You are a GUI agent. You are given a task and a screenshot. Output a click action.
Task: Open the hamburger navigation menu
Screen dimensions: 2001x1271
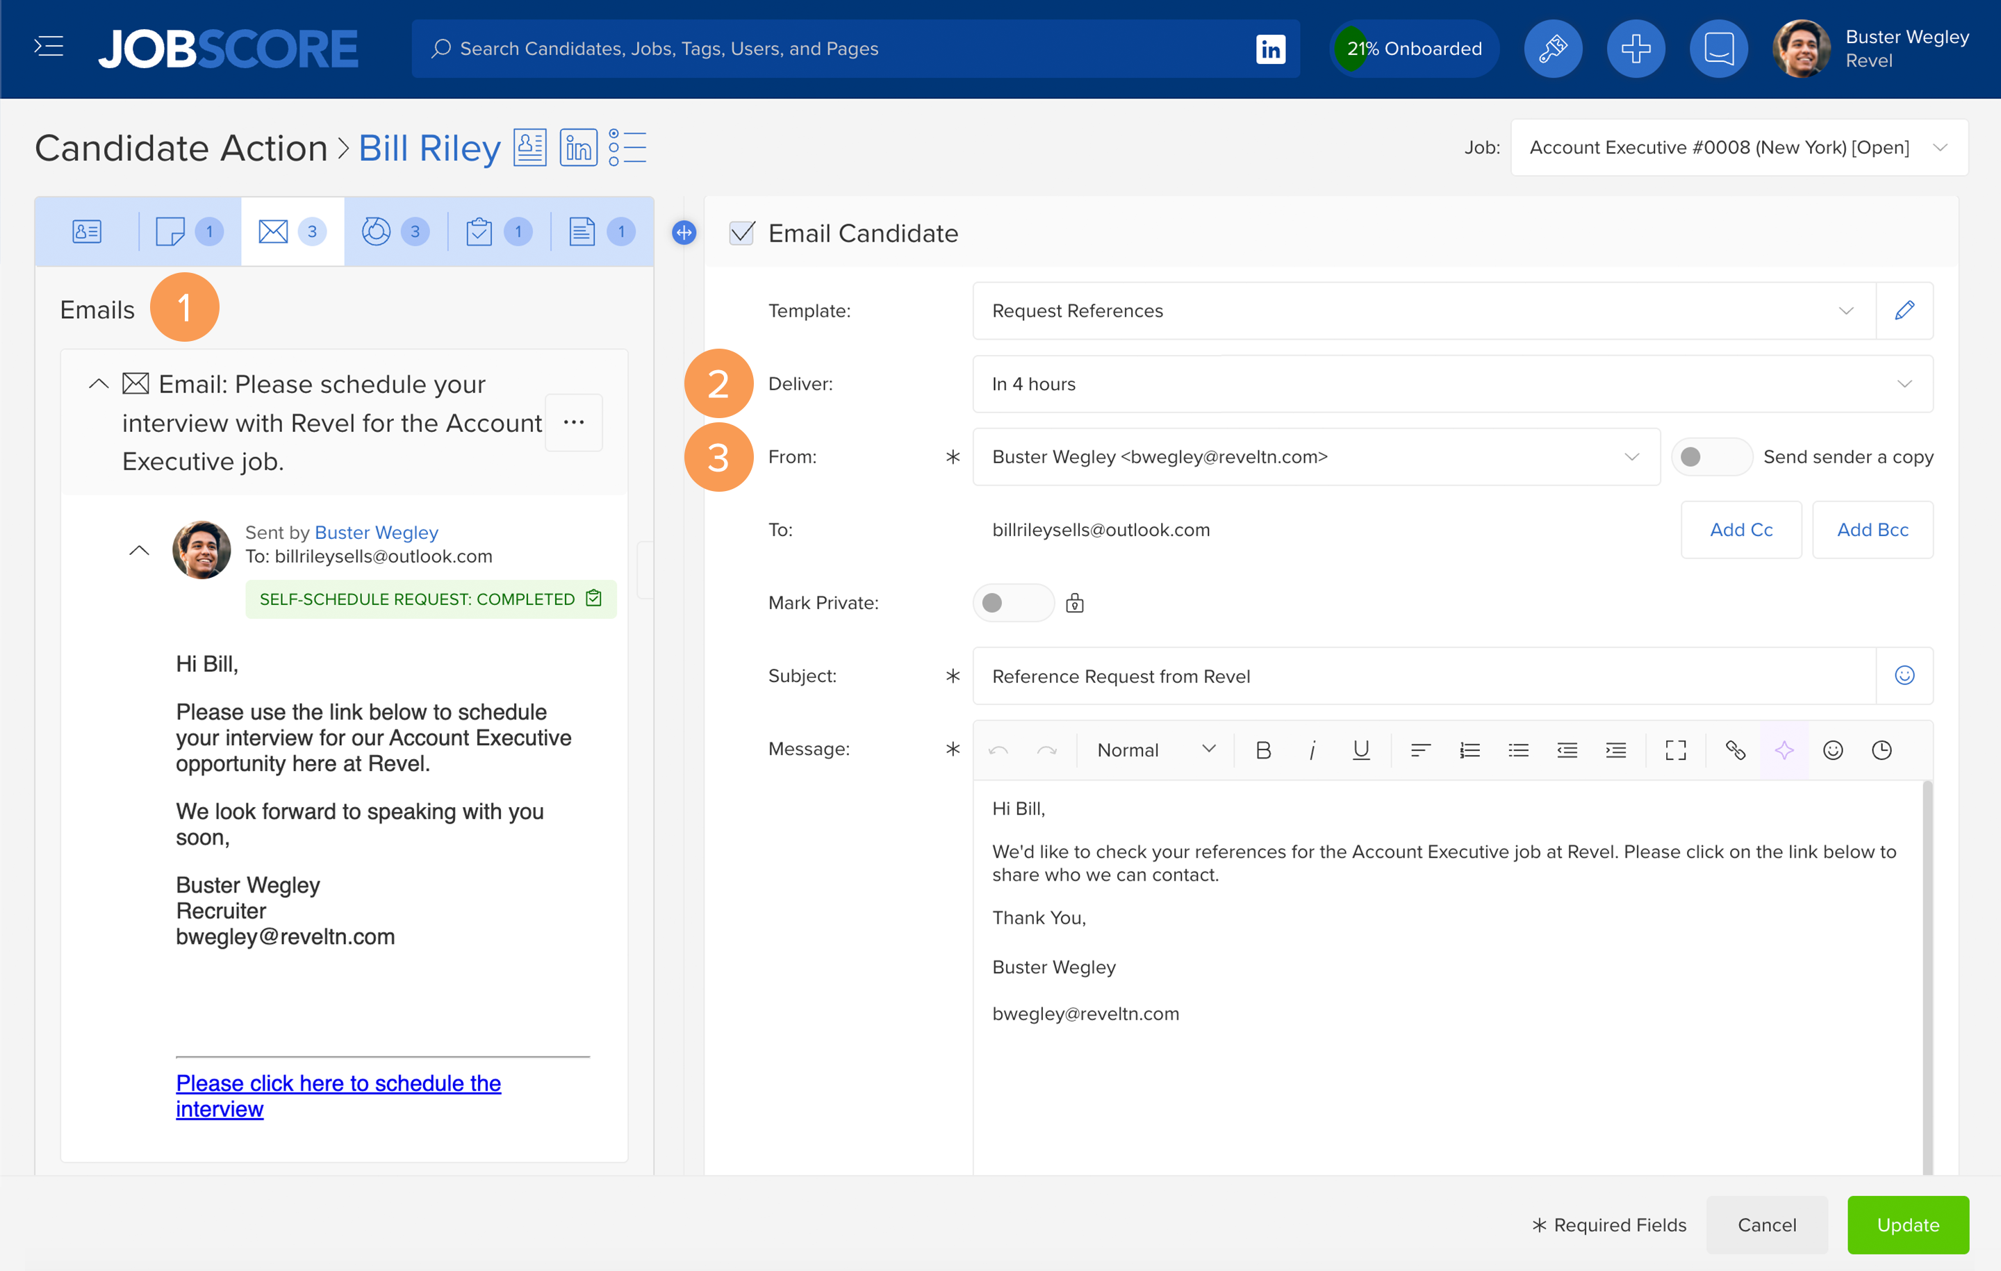click(49, 47)
